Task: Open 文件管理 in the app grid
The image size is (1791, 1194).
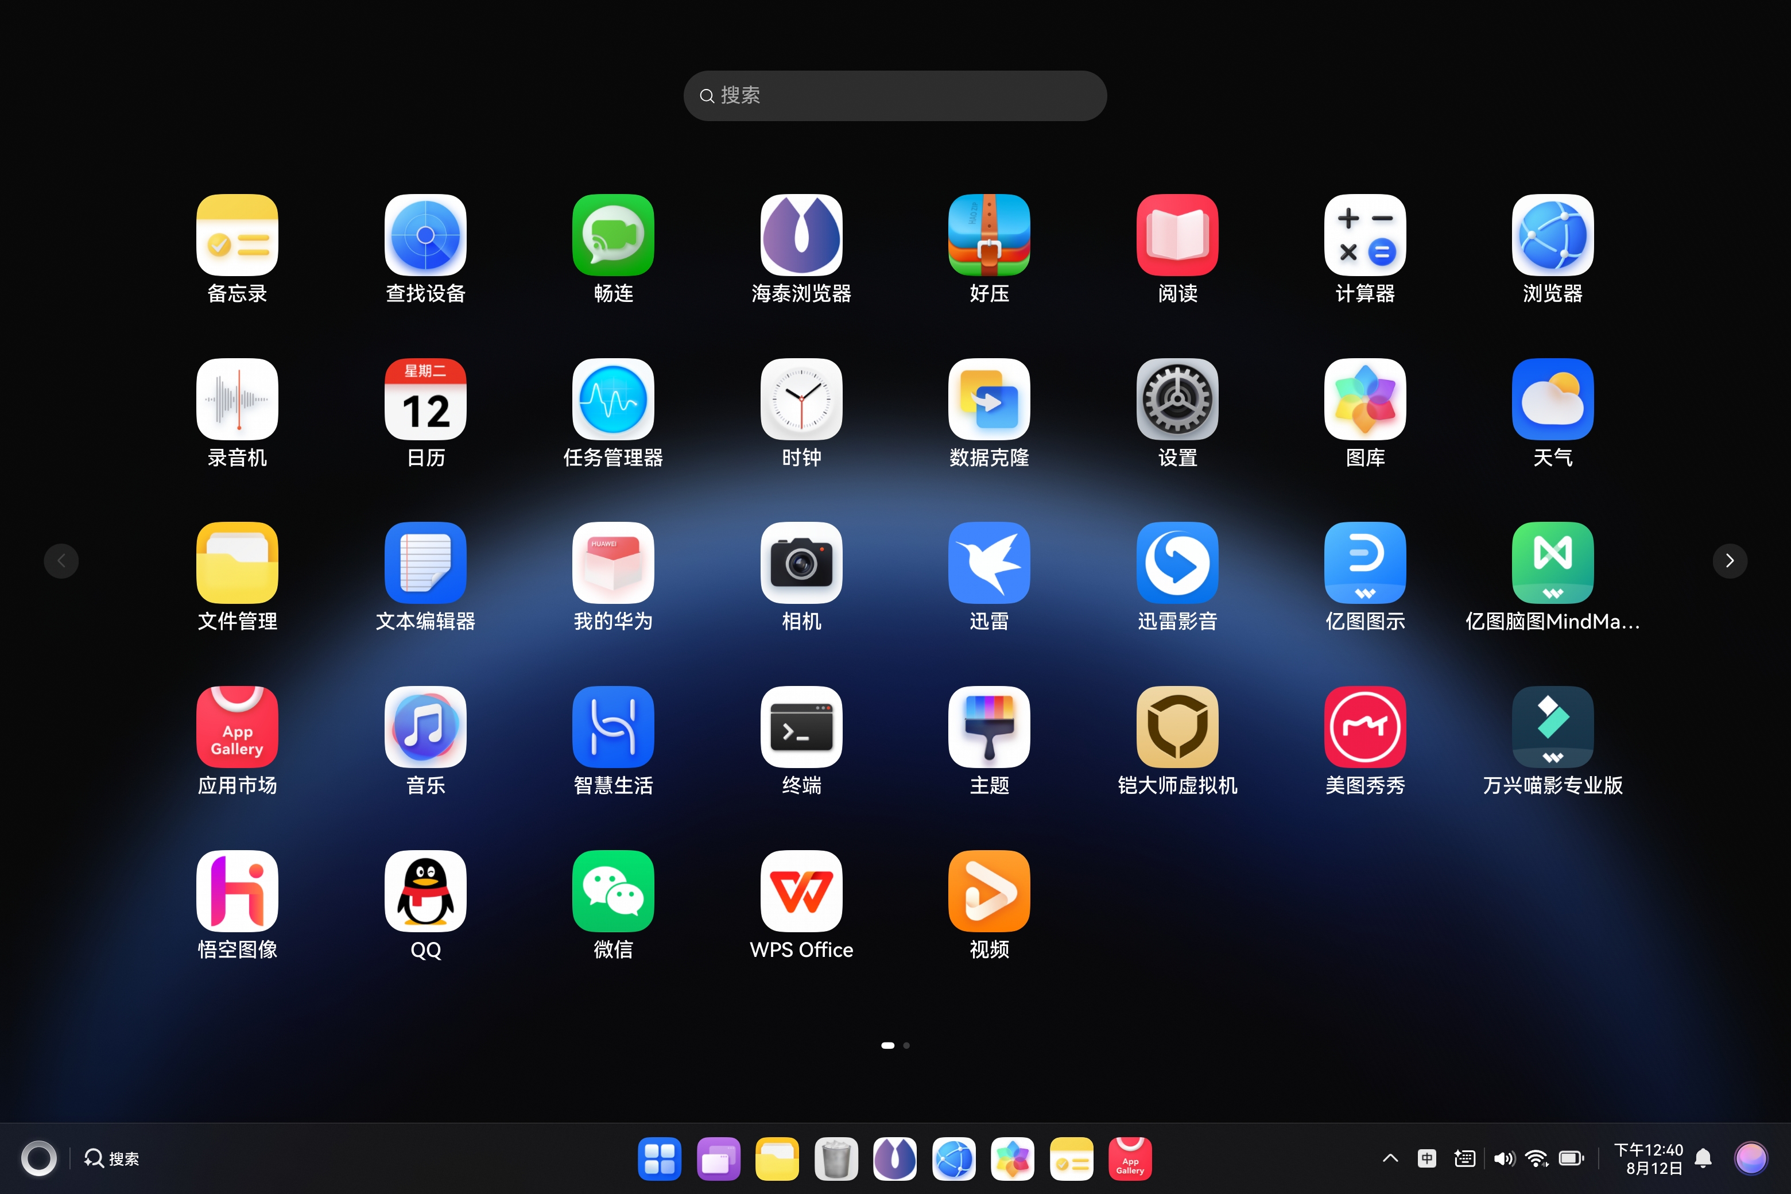Action: coord(237,563)
